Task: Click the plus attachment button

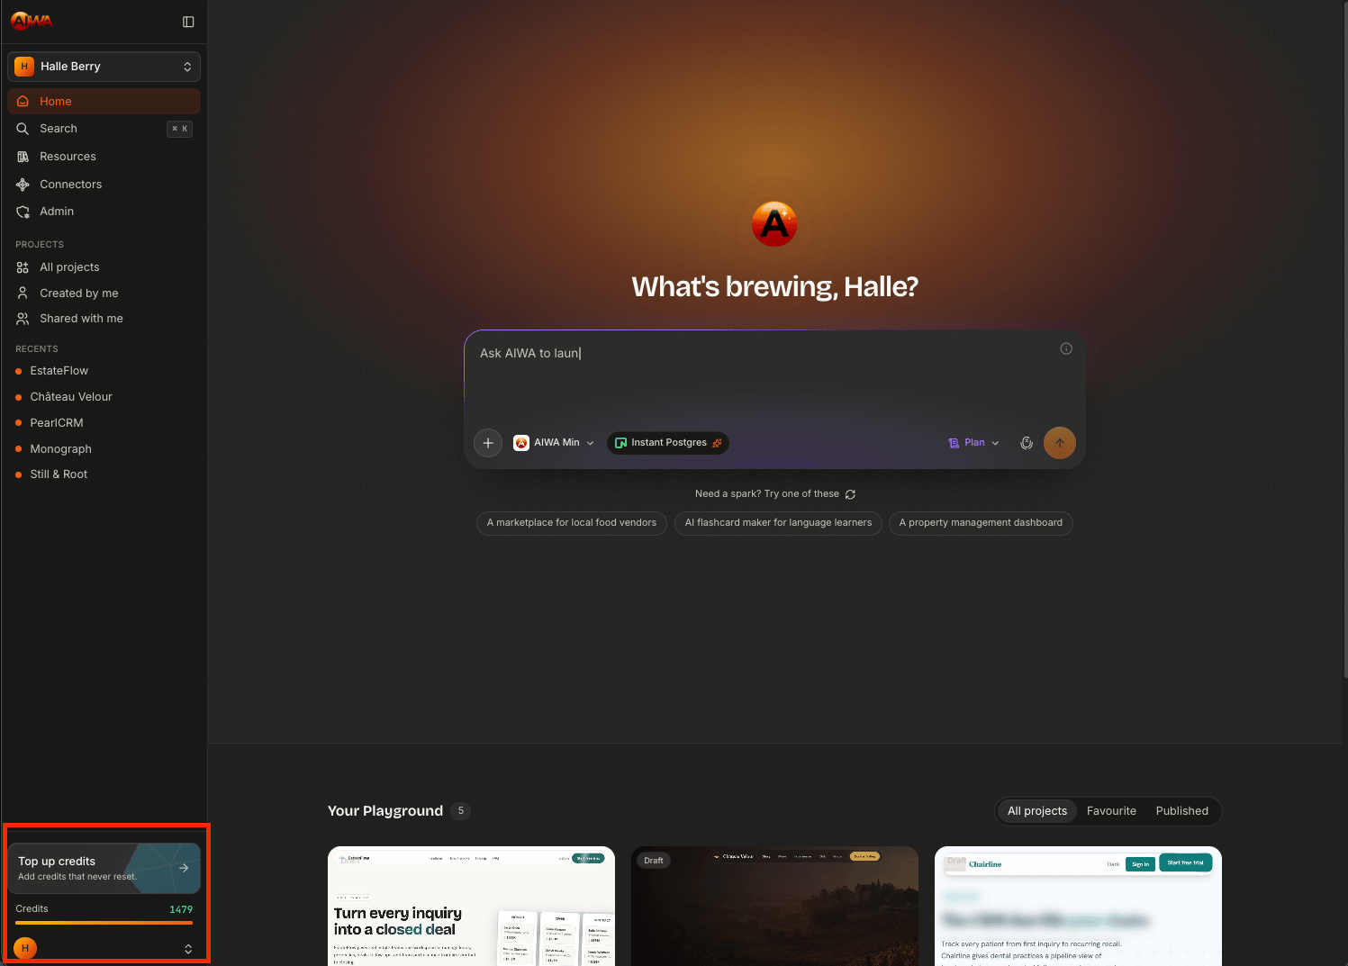Action: pos(488,443)
